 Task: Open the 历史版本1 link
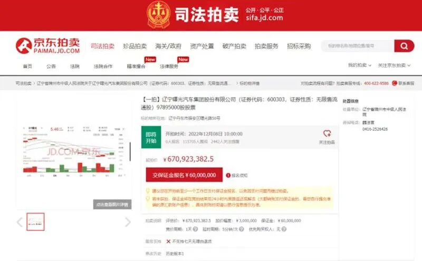[x=175, y=254]
